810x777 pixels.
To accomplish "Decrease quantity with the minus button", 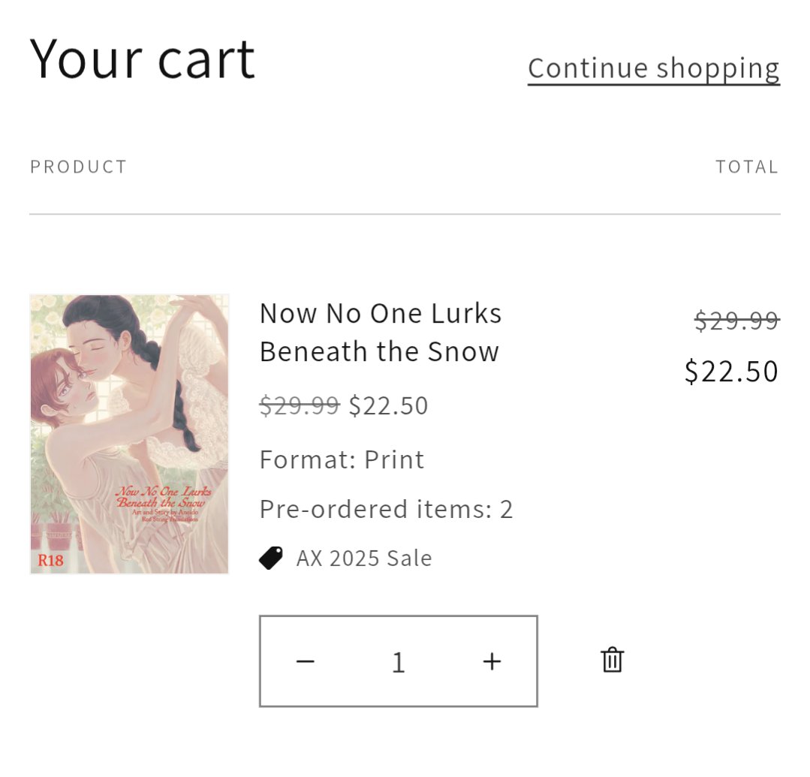I will [305, 661].
